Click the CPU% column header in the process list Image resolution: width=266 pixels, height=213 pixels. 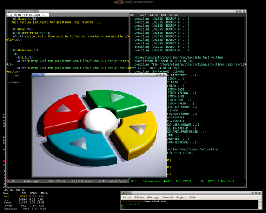click(x=33, y=193)
